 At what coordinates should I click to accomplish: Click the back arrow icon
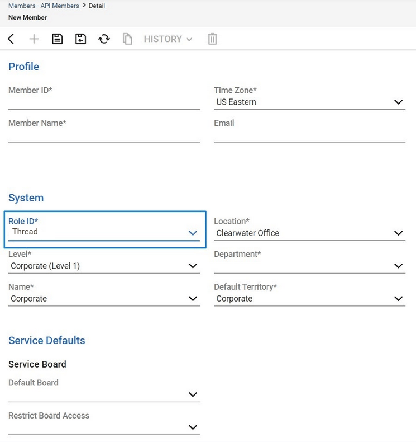point(11,39)
